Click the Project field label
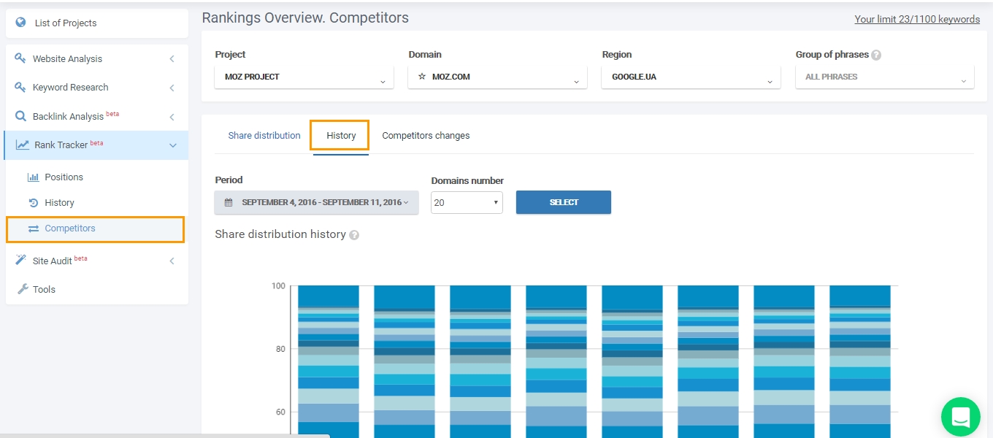The width and height of the screenshot is (993, 438). point(230,54)
